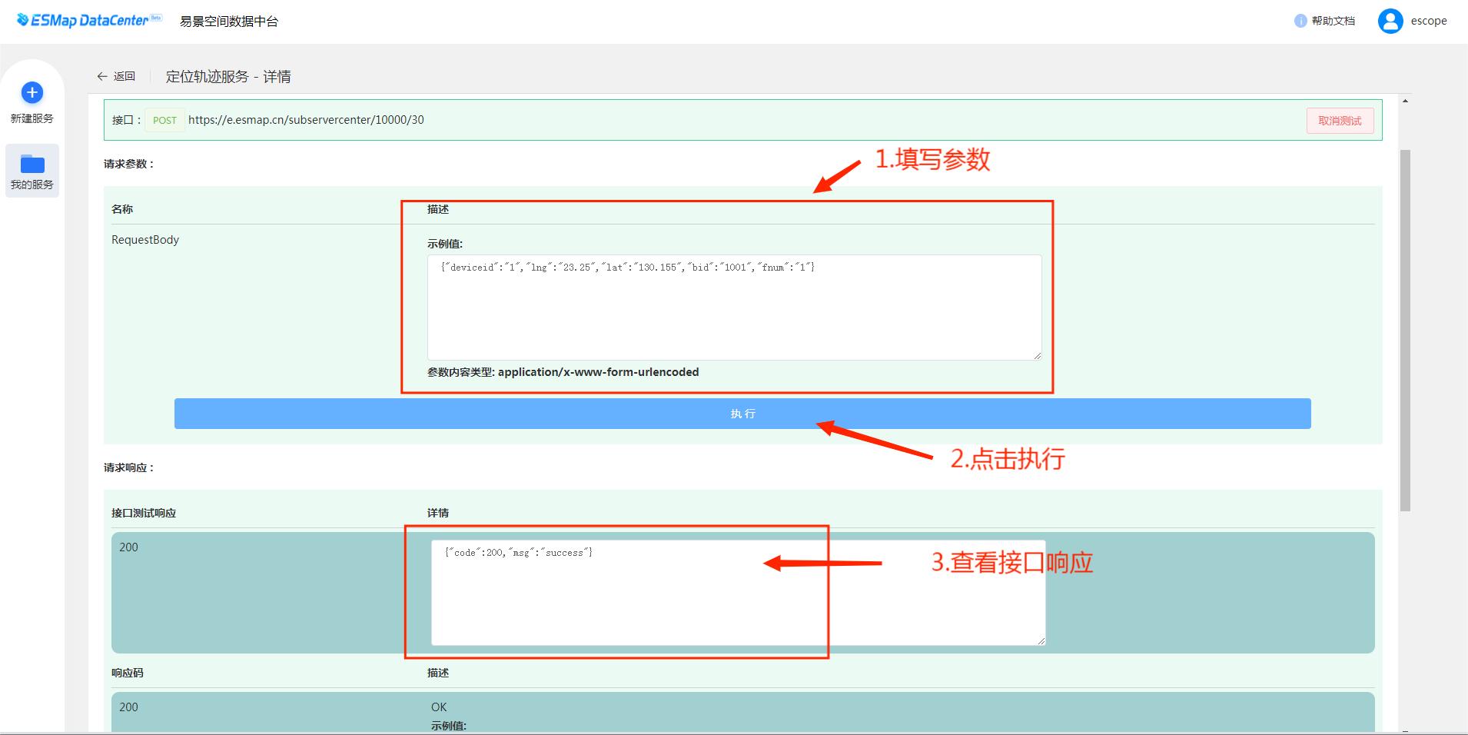Click the POST method tag
Screen dimensions: 1468x735
tap(164, 120)
